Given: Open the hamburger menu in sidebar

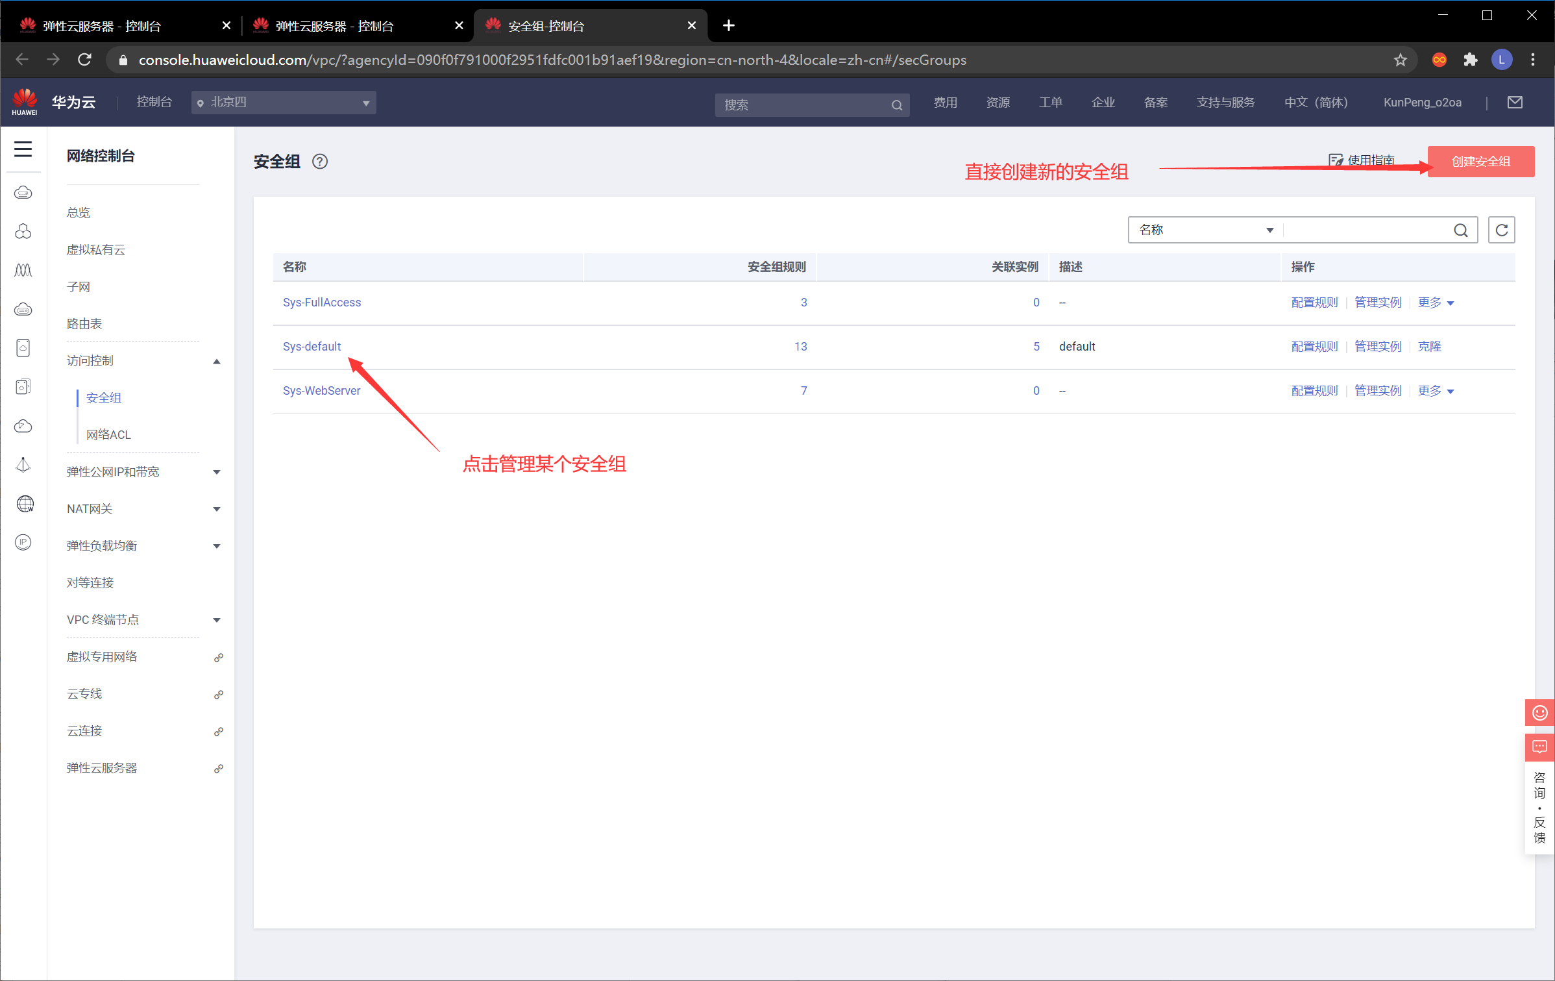Looking at the screenshot, I should click(23, 149).
